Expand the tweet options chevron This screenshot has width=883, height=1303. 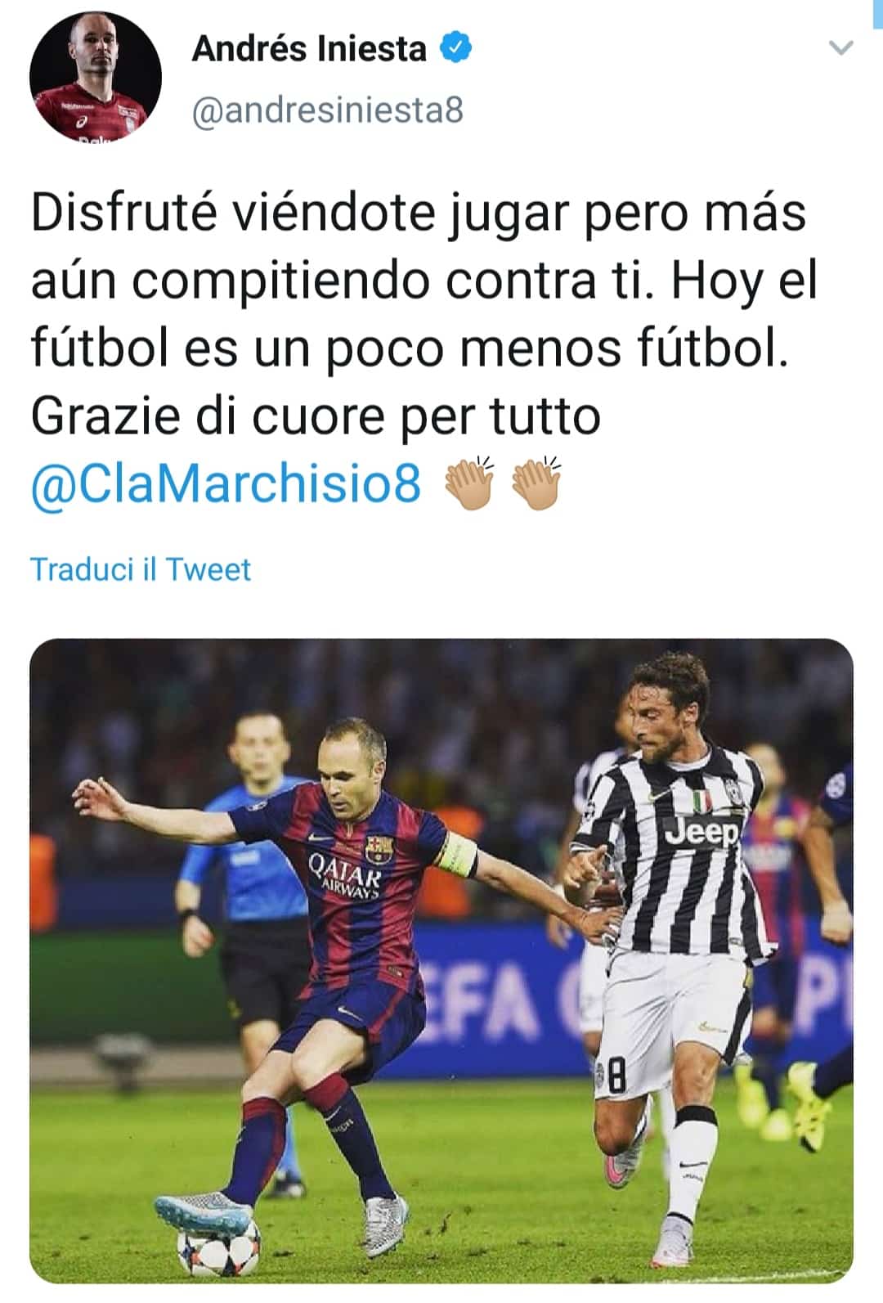click(x=840, y=47)
